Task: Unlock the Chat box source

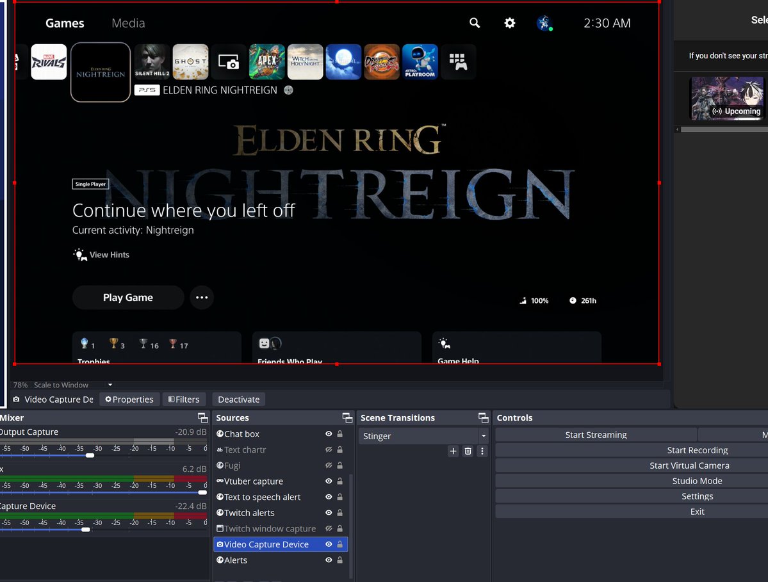Action: pos(340,433)
